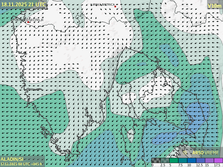This screenshot has height=167, width=223.
Task: Click the red Portorož/Sečovlje station marker
Action: tap(28, 22)
